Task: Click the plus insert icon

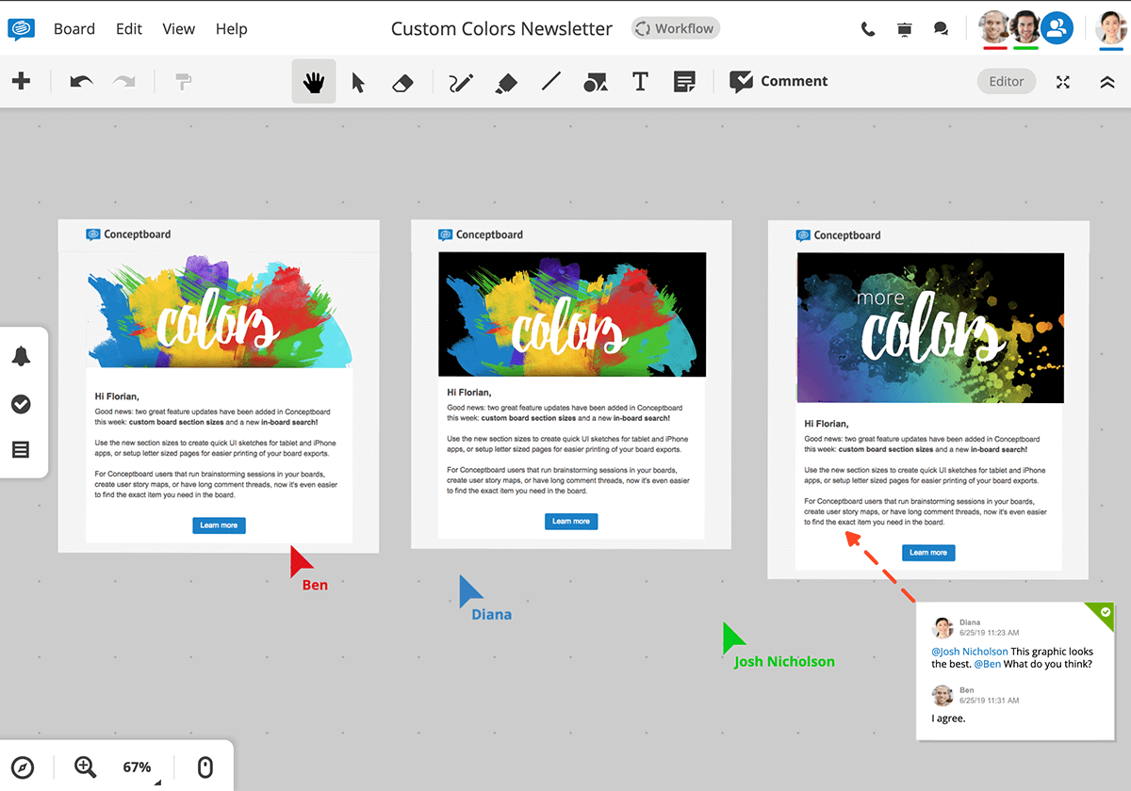Action: point(21,81)
